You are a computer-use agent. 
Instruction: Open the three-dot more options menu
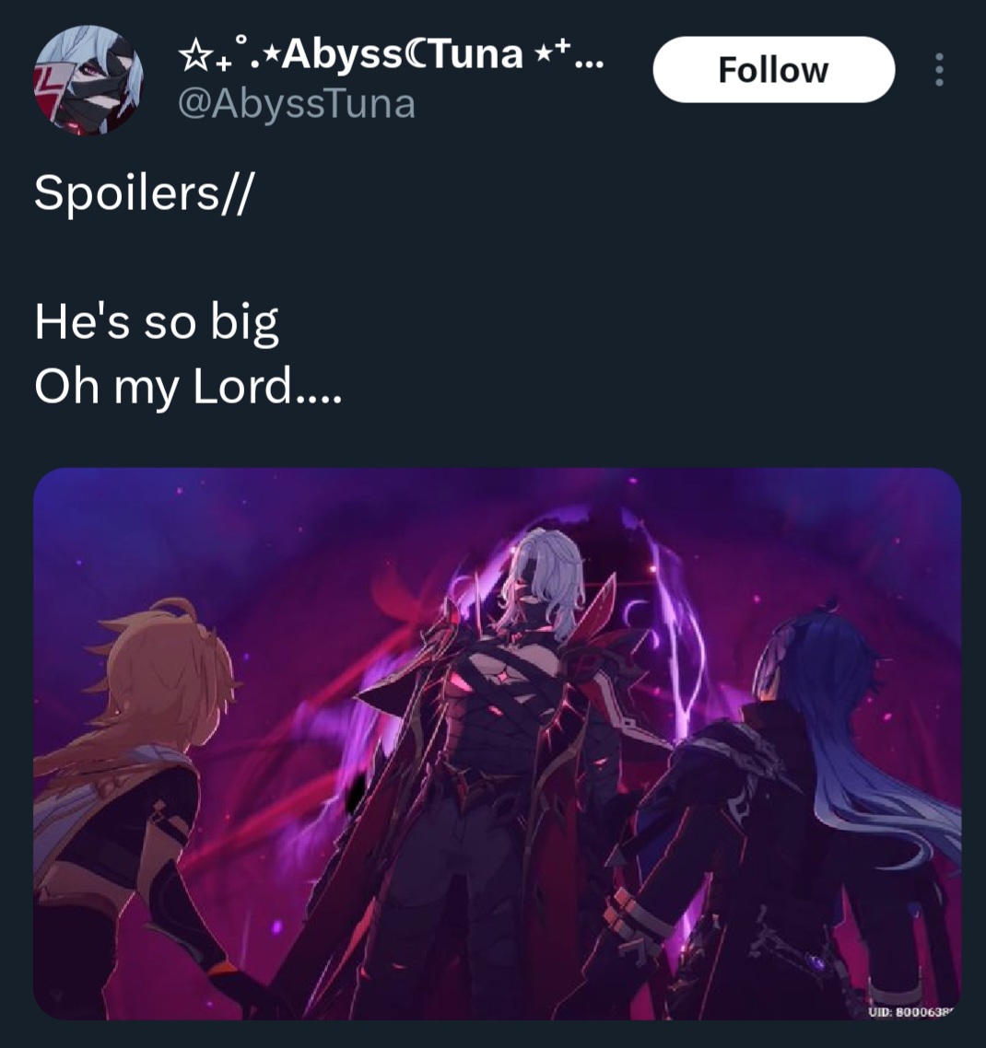click(939, 69)
